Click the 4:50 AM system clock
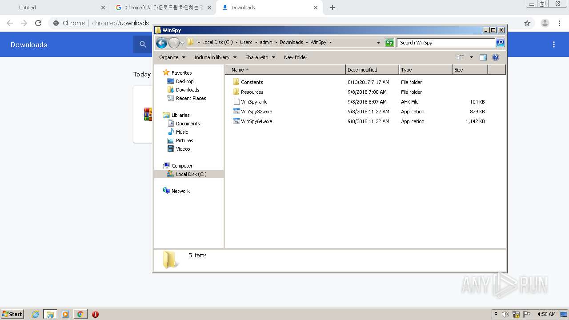 point(546,314)
